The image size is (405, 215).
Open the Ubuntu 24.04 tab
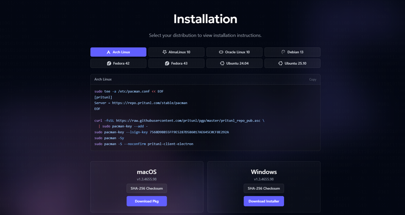pyautogui.click(x=234, y=64)
